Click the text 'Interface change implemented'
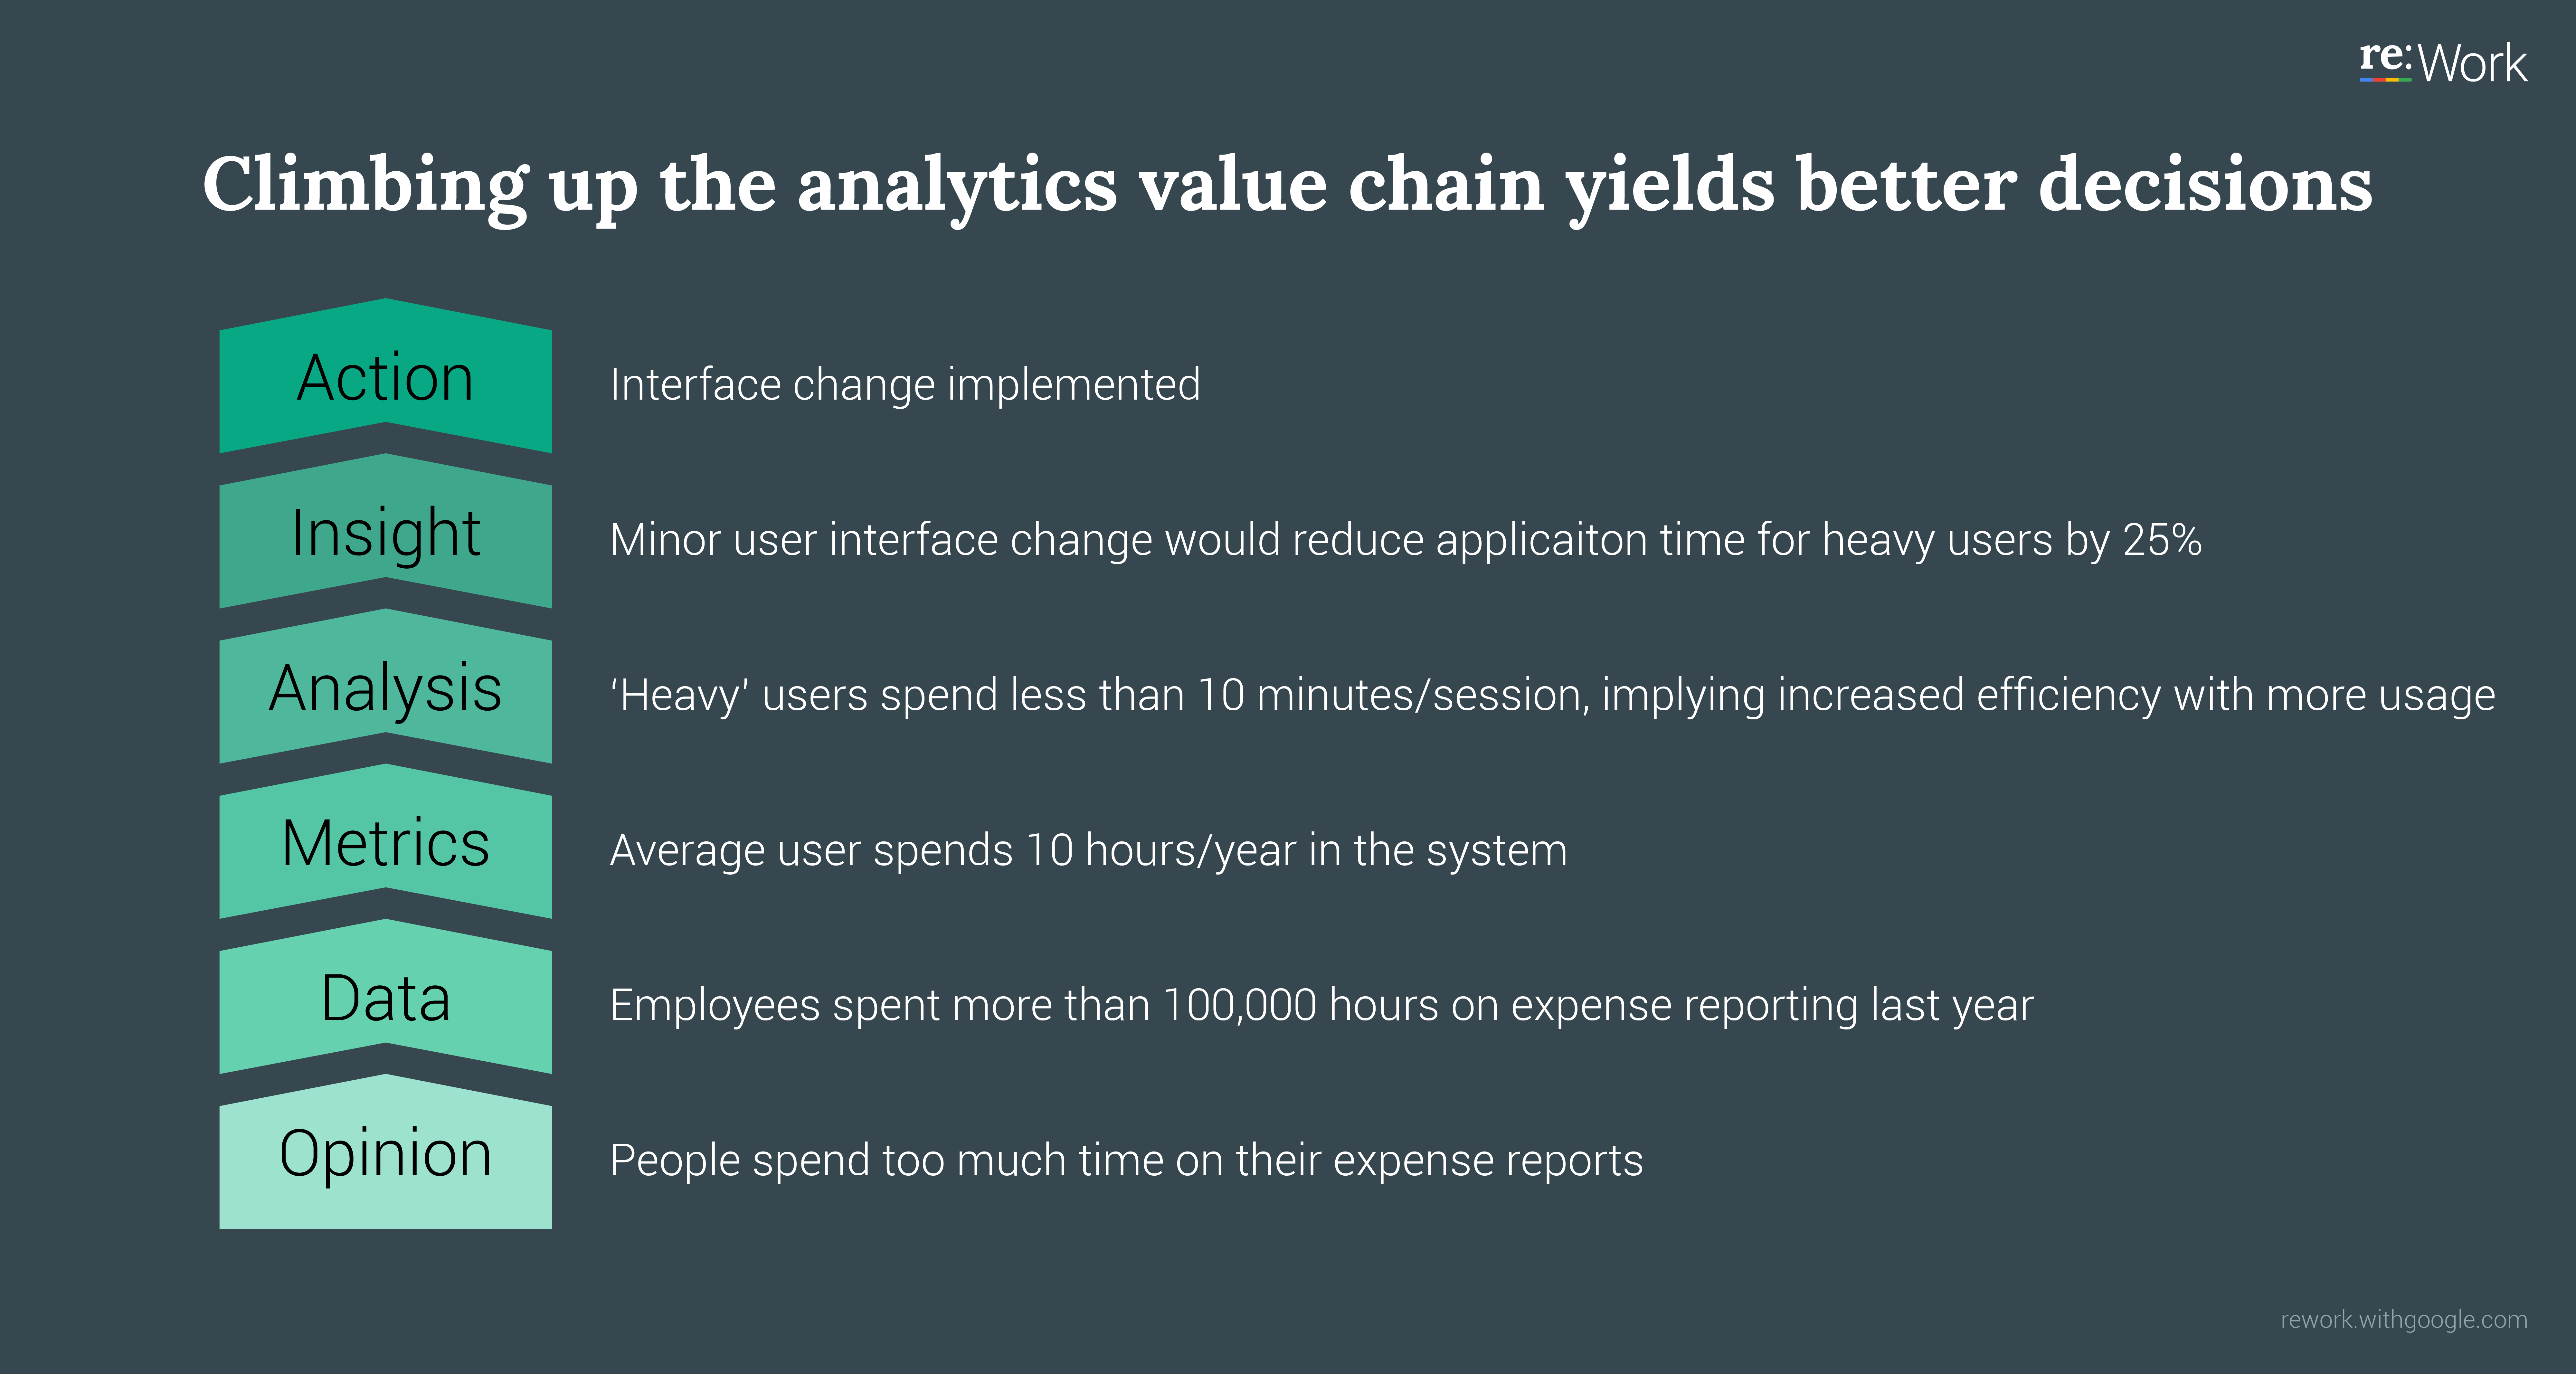This screenshot has height=1374, width=2576. point(905,385)
